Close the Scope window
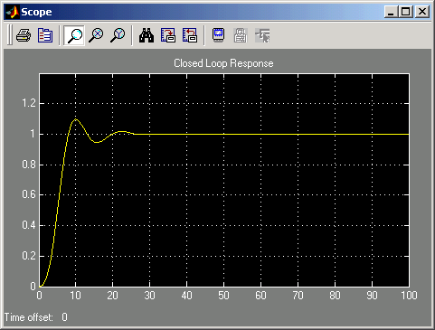435x330 pixels. [422, 12]
